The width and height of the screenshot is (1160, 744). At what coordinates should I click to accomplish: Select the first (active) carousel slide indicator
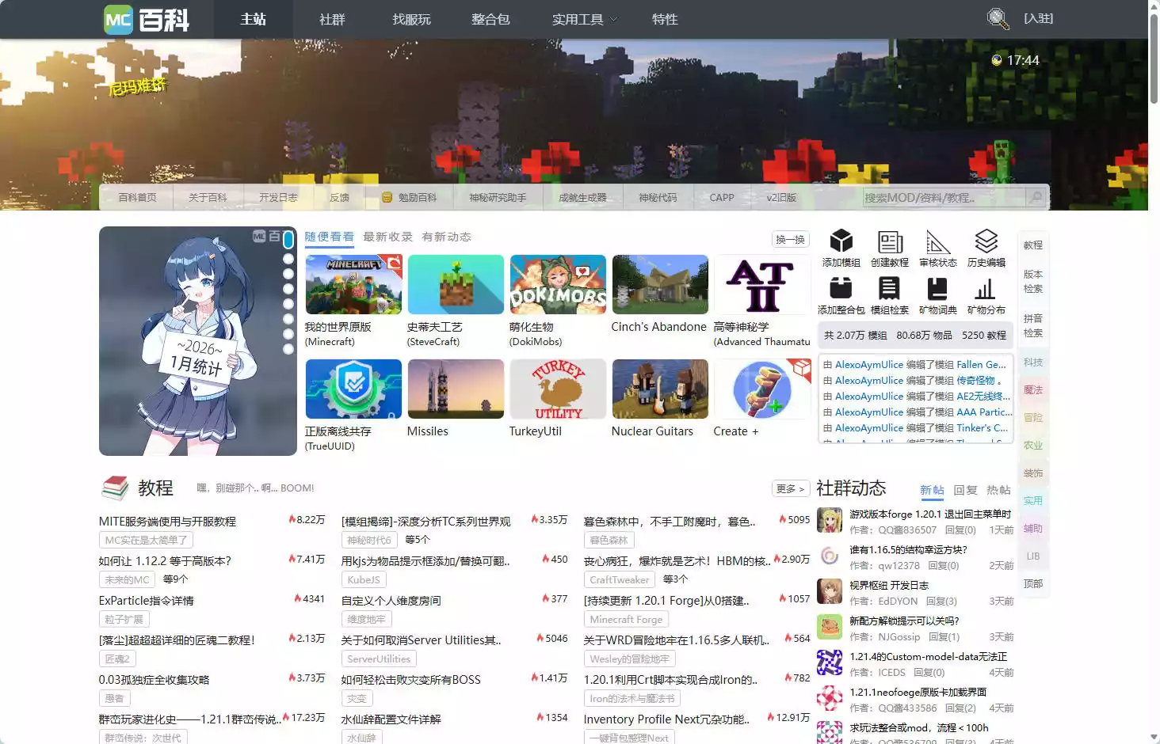pos(288,239)
